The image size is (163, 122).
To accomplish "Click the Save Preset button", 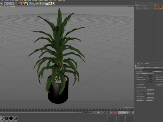I will click(149, 100).
